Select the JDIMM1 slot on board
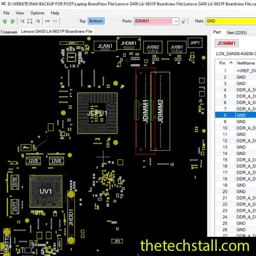This screenshot has width=256, height=256. pos(145,111)
